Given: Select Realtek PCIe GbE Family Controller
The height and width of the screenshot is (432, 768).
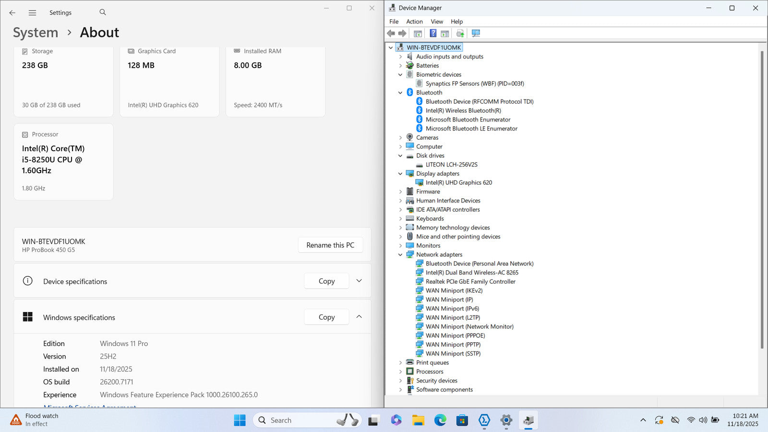Looking at the screenshot, I should pyautogui.click(x=470, y=282).
